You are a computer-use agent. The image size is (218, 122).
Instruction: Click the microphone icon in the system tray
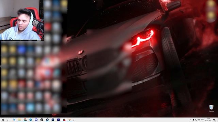[193, 120]
